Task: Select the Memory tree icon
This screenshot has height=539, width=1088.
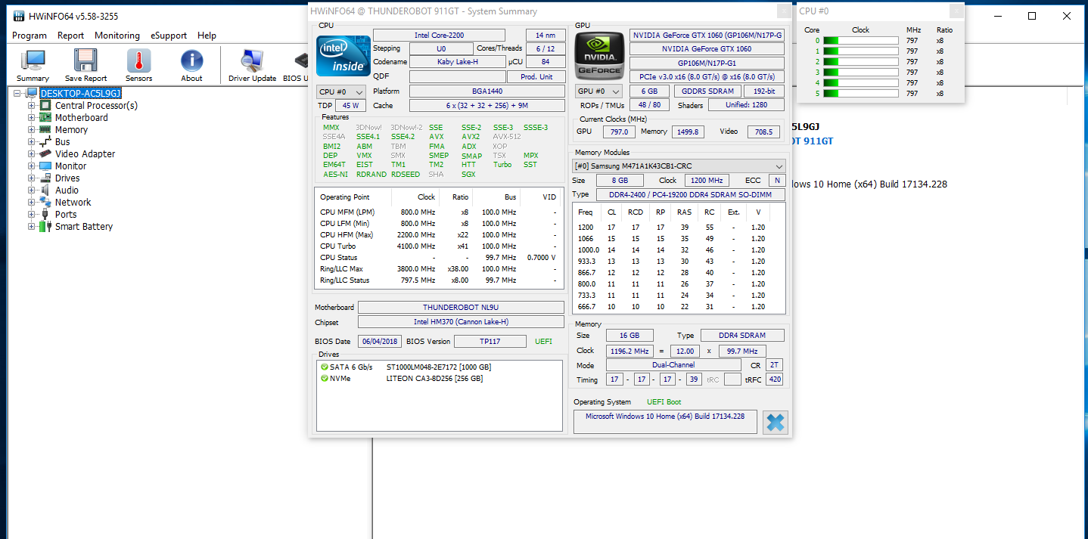Action: click(45, 129)
